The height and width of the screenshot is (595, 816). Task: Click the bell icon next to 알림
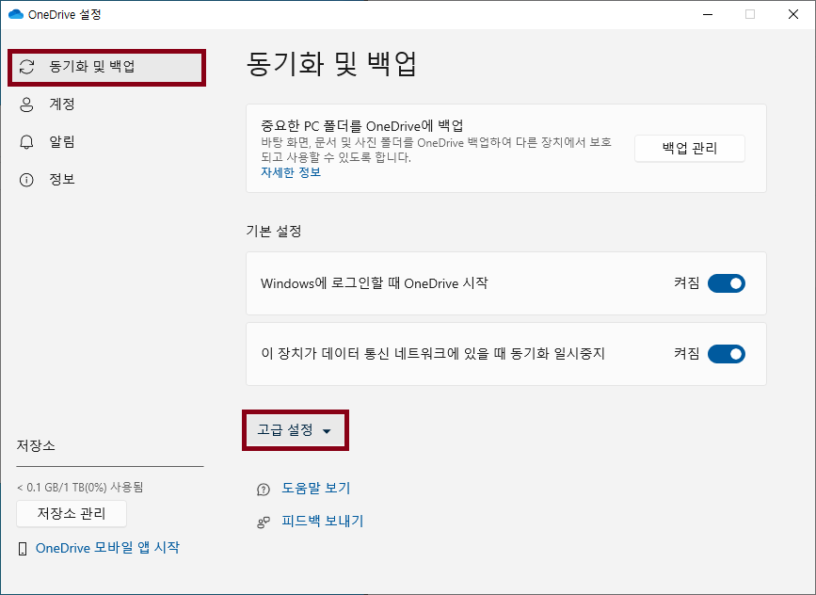tap(26, 142)
